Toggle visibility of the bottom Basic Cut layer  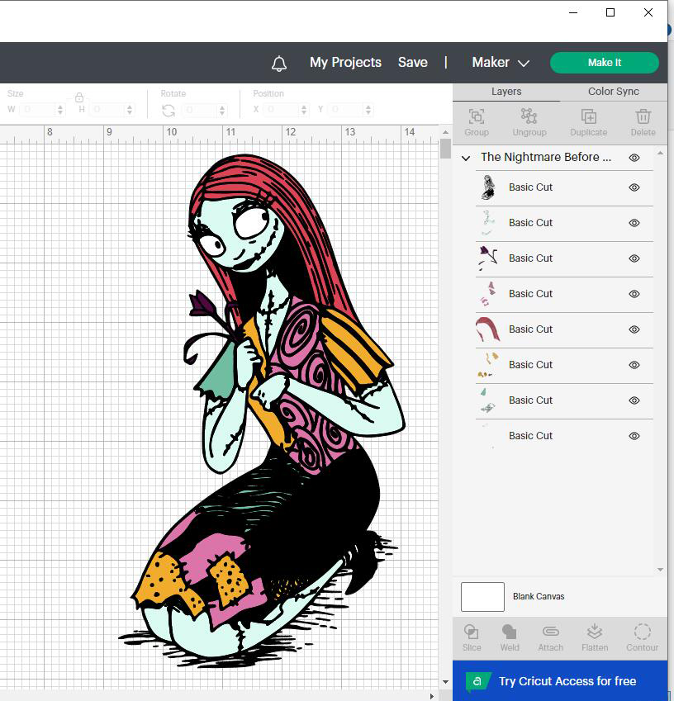(x=634, y=436)
